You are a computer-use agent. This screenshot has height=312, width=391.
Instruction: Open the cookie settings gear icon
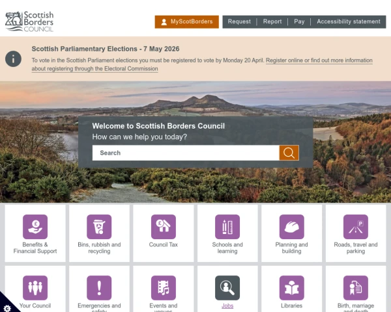7,305
